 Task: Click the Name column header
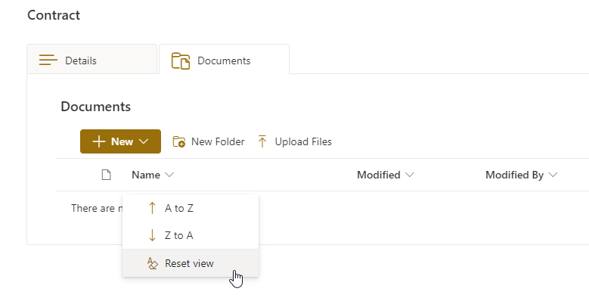[x=153, y=175]
